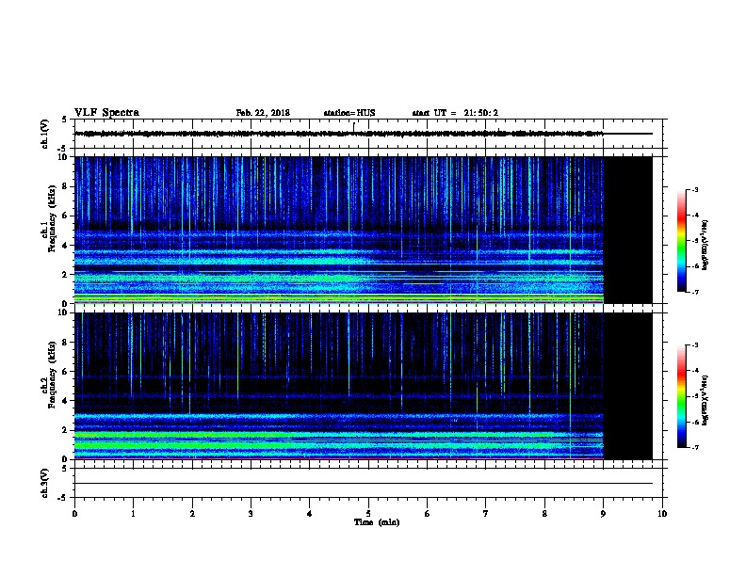Image resolution: width=746 pixels, height=576 pixels.
Task: Click time axis tick 7
Action: [x=486, y=514]
